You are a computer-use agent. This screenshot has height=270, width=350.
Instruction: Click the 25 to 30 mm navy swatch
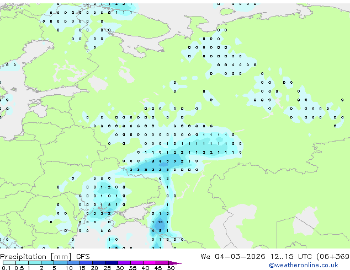tap(111, 263)
